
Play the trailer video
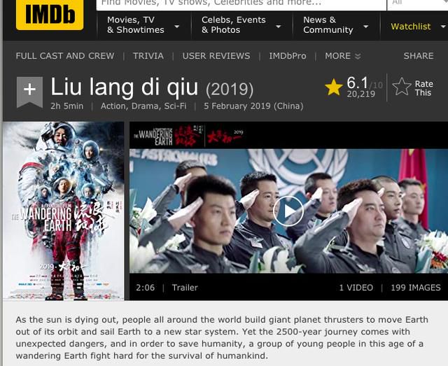288,211
